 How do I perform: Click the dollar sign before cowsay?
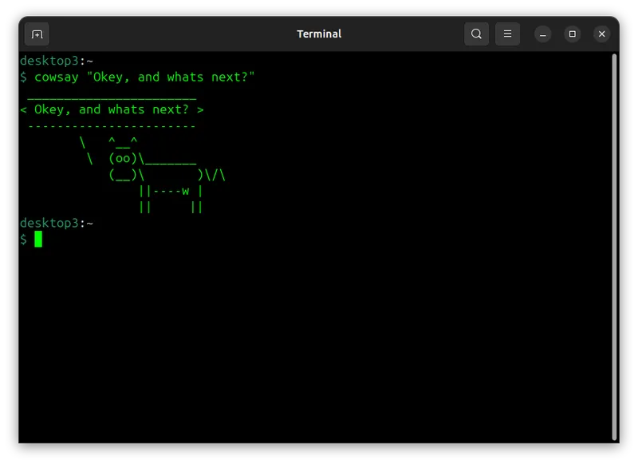pos(24,77)
